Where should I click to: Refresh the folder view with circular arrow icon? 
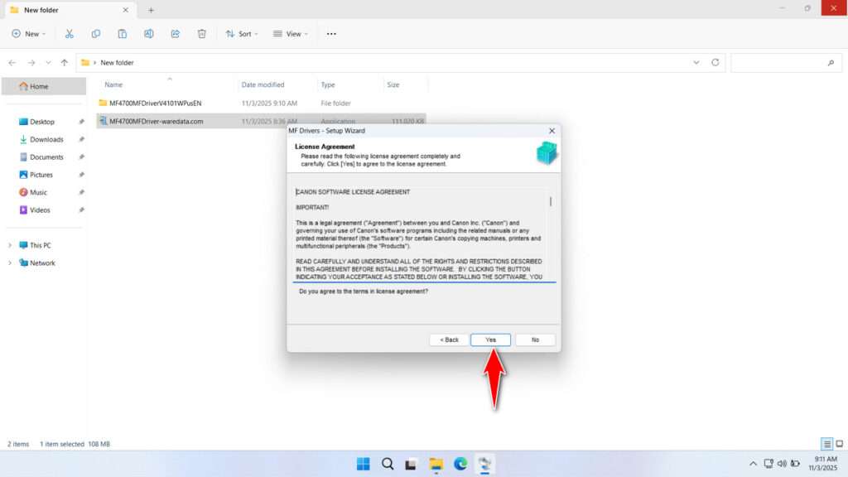[x=714, y=62]
